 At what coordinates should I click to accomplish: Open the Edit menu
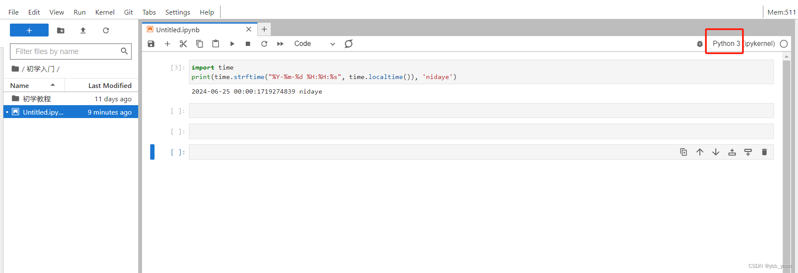(34, 12)
